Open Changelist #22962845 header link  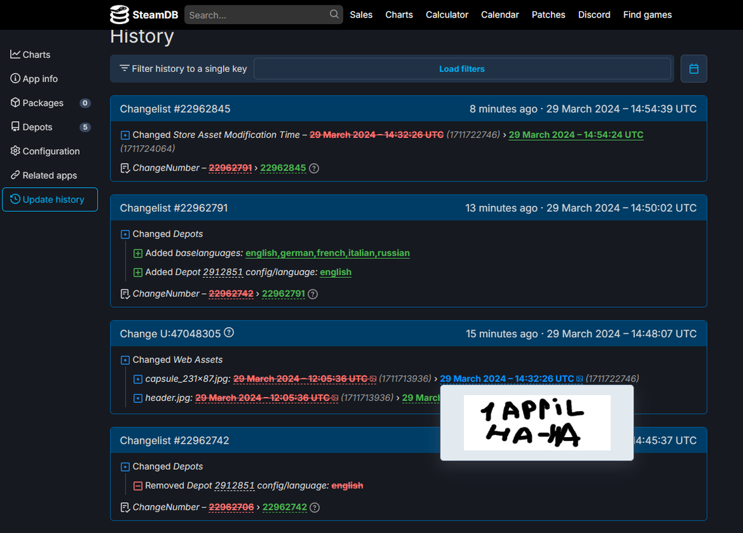(175, 109)
